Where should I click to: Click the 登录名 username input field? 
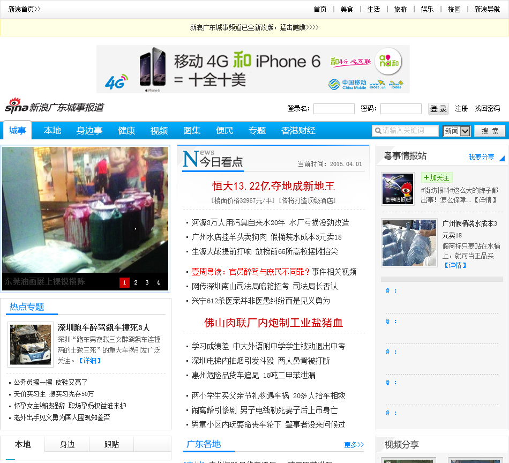click(x=334, y=108)
